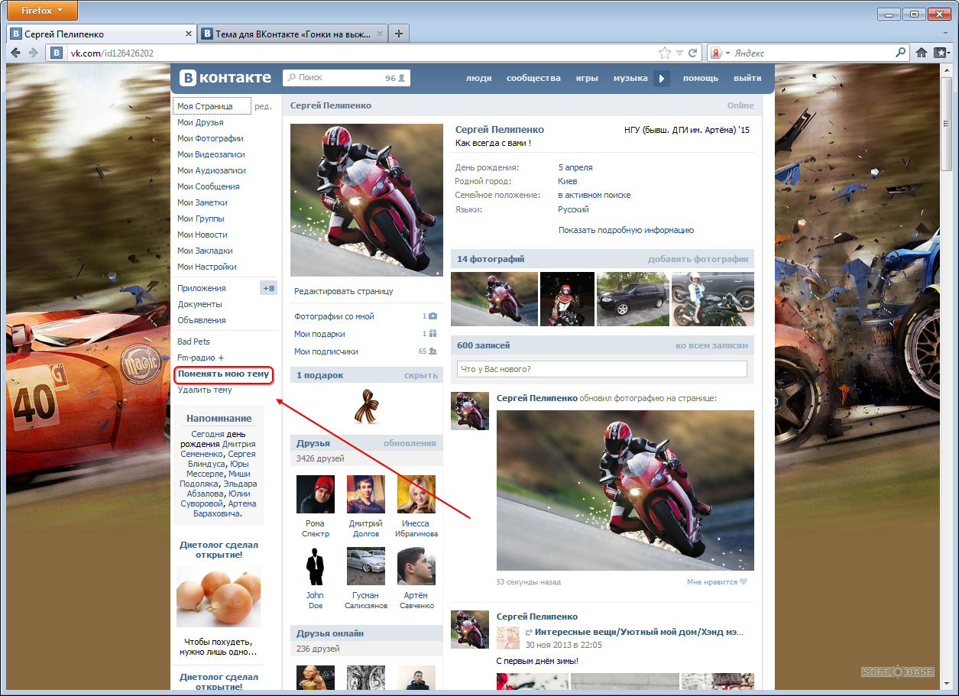Click ред. next to Моя Страница
The height and width of the screenshot is (696, 959).
[263, 106]
